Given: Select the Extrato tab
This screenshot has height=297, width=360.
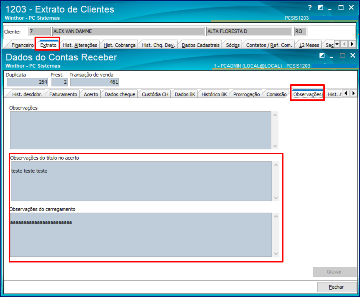Looking at the screenshot, I should [x=48, y=45].
